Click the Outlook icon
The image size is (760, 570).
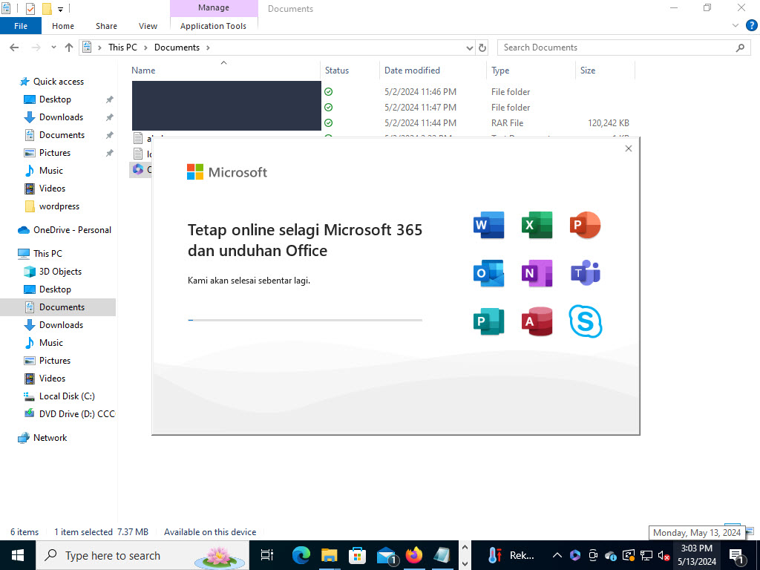[488, 272]
